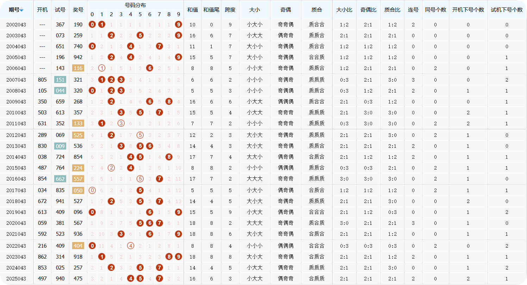Click 质合 value 合合合 in row 2019043

(x=316, y=212)
